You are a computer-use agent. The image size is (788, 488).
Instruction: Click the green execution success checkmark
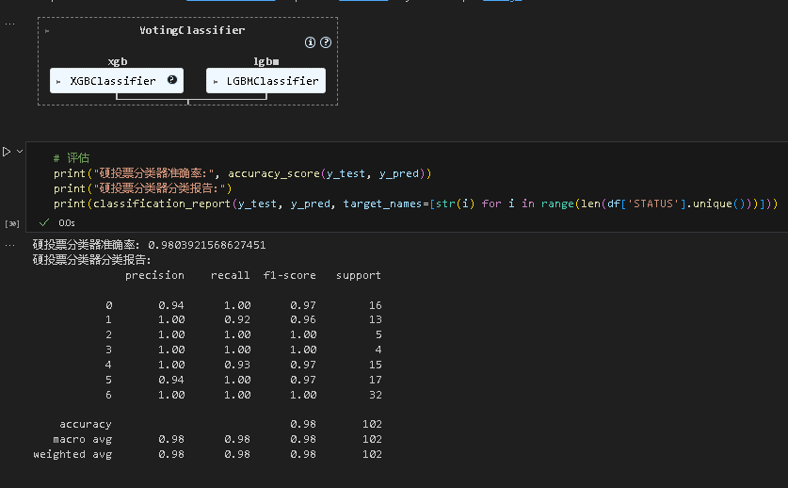(x=44, y=222)
